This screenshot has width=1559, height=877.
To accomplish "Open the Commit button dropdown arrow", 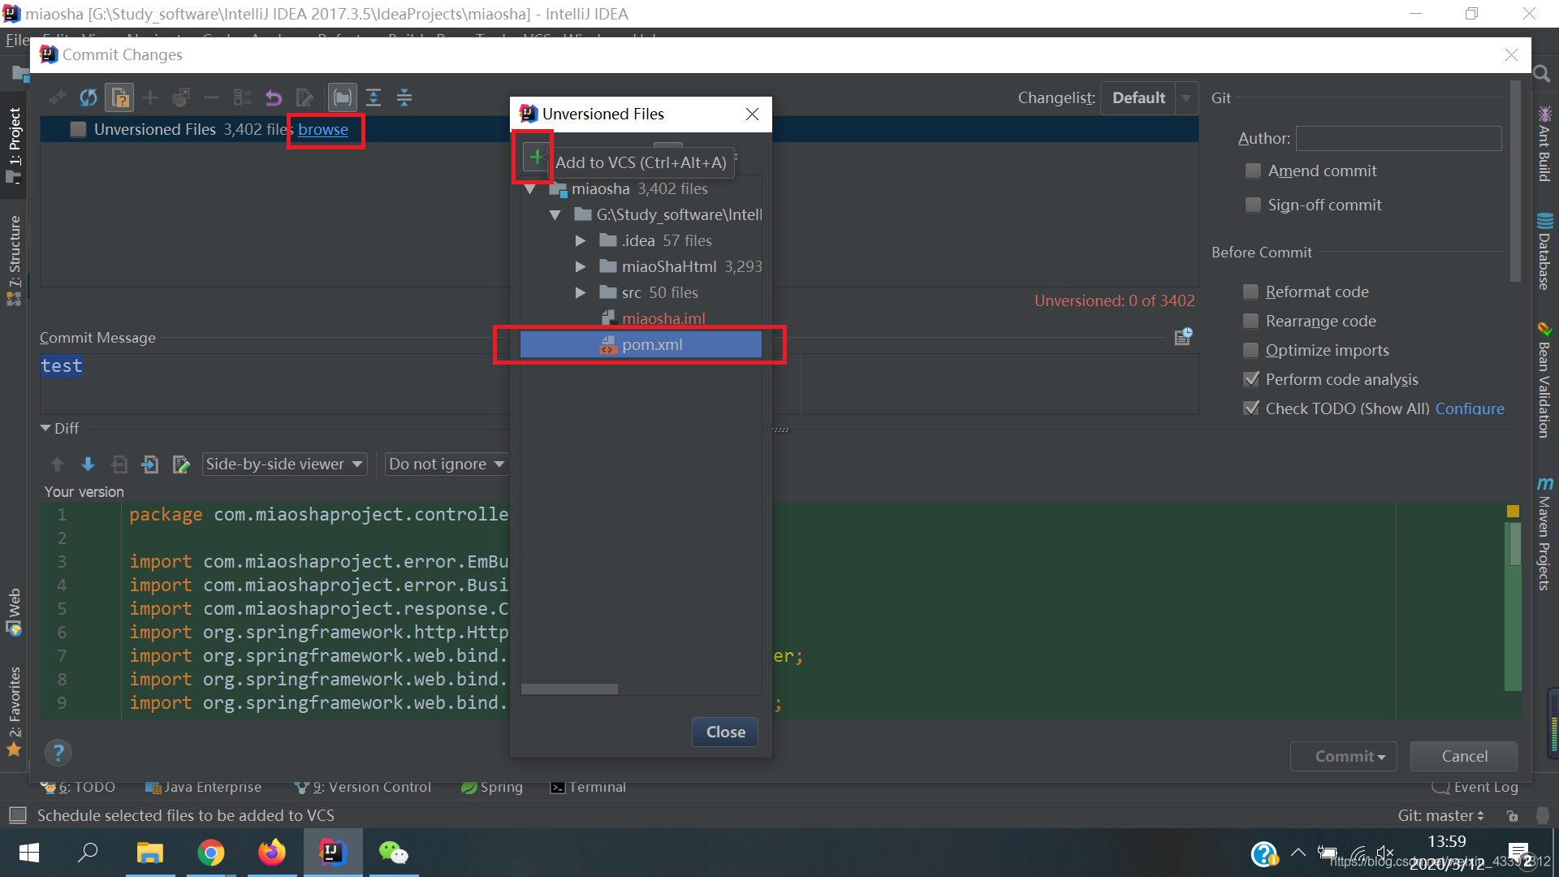I will (1381, 757).
